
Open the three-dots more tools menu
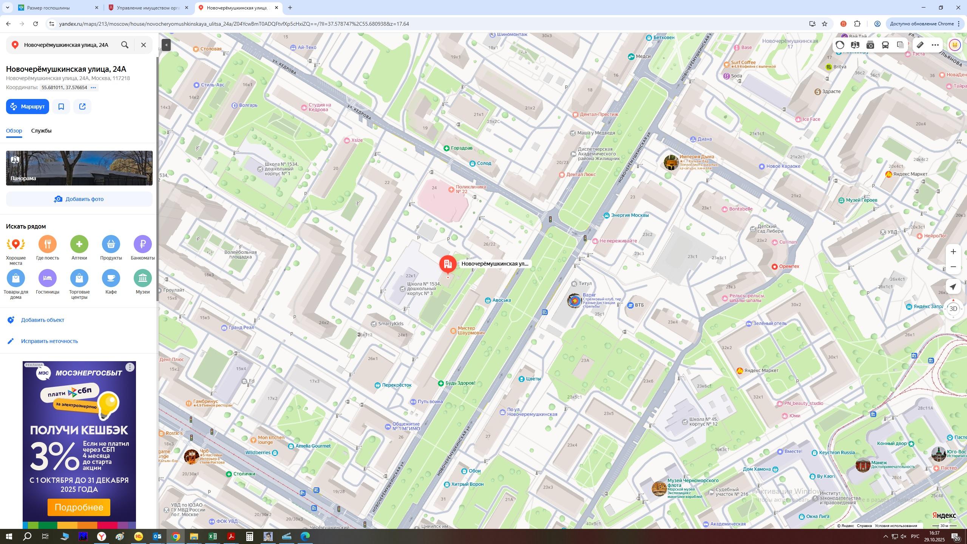click(935, 45)
